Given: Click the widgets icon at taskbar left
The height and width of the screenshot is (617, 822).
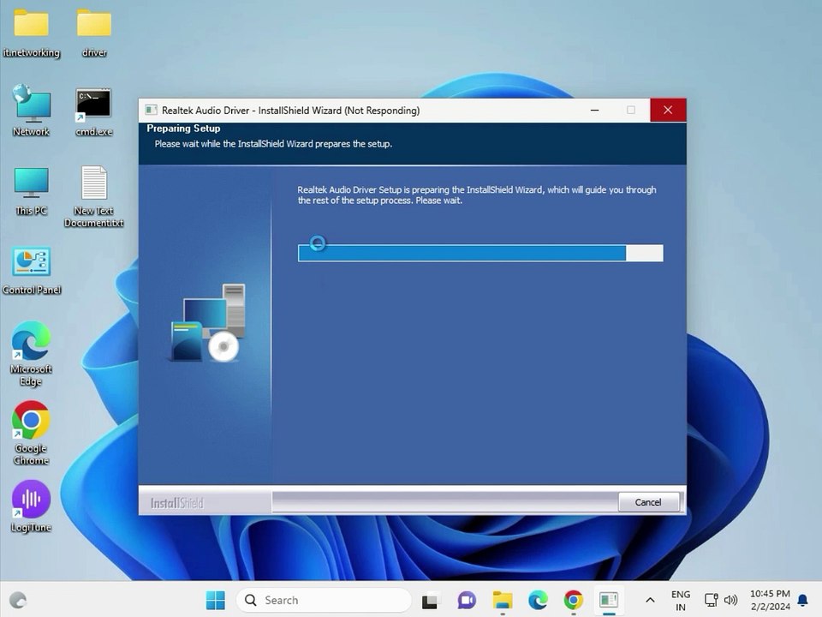Looking at the screenshot, I should [x=18, y=600].
